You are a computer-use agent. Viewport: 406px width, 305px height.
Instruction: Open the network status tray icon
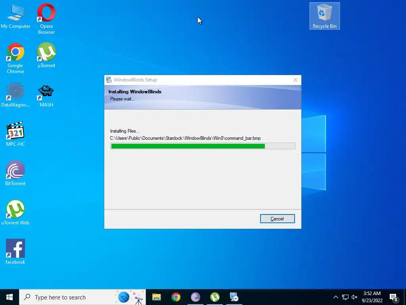click(345, 297)
